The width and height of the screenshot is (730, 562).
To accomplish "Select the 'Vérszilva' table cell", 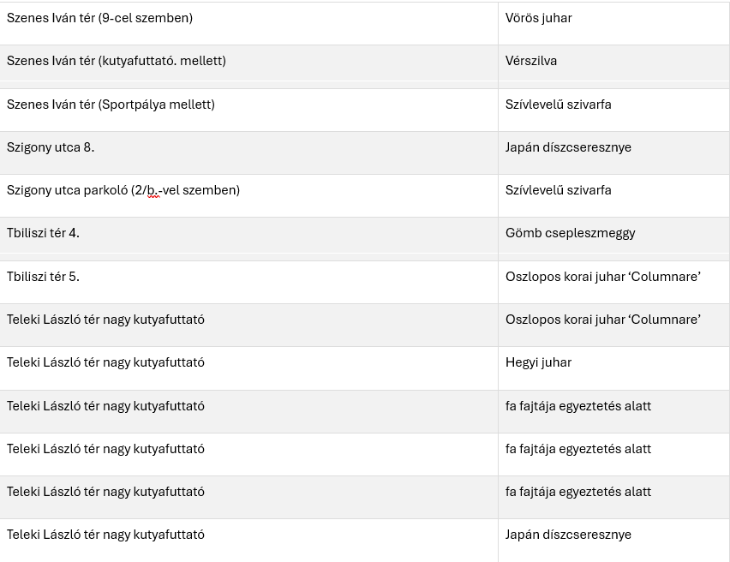I will (531, 61).
